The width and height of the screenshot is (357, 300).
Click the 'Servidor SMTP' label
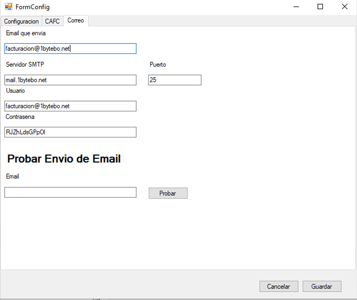[25, 64]
